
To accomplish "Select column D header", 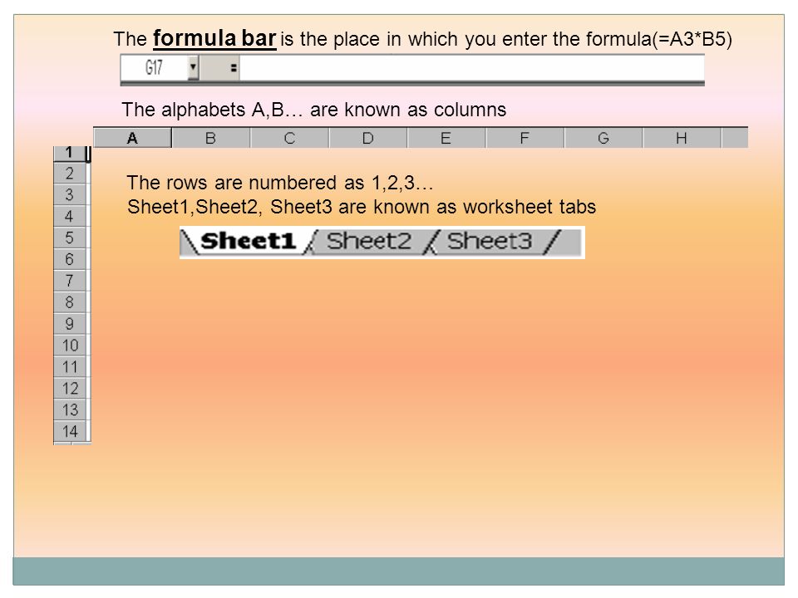I will pyautogui.click(x=368, y=138).
